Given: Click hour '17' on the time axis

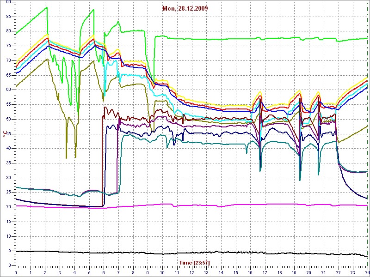Looking at the screenshot, I should click(x=265, y=273).
